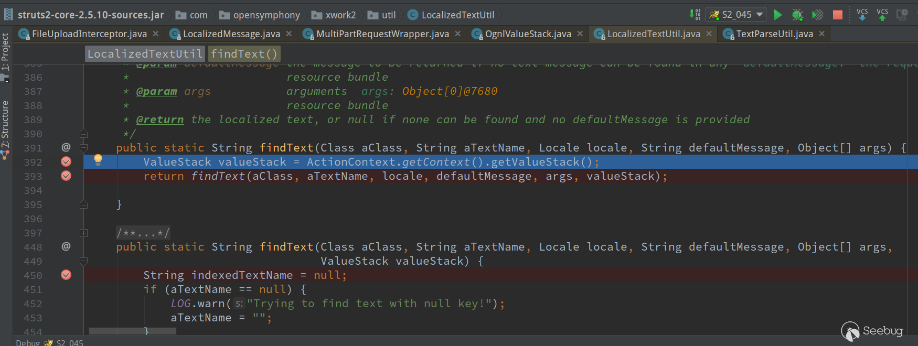Collapse fold marker at line 395 closing brace

pos(83,204)
